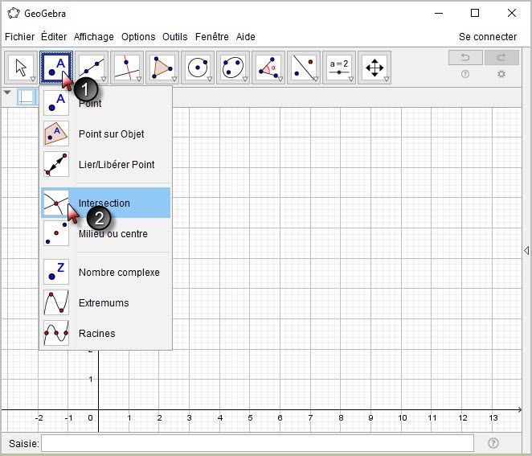532x456 pixels.
Task: Click Se connecter to sign in
Action: tap(488, 37)
